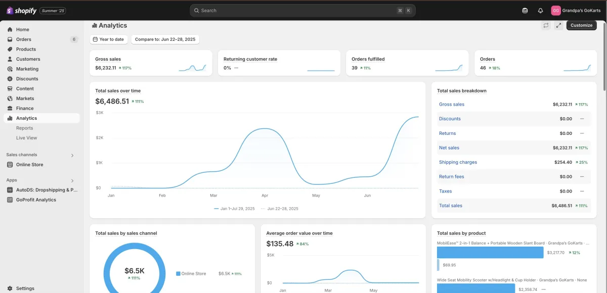This screenshot has height=293, width=607.
Task: Open the Shipping charges link
Action: (x=458, y=162)
